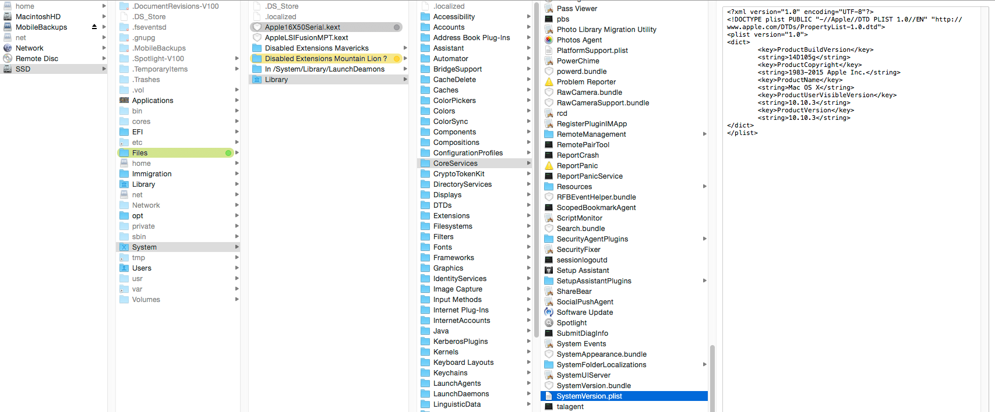Select the CoreServices folder
Image resolution: width=995 pixels, height=412 pixels.
pos(475,164)
